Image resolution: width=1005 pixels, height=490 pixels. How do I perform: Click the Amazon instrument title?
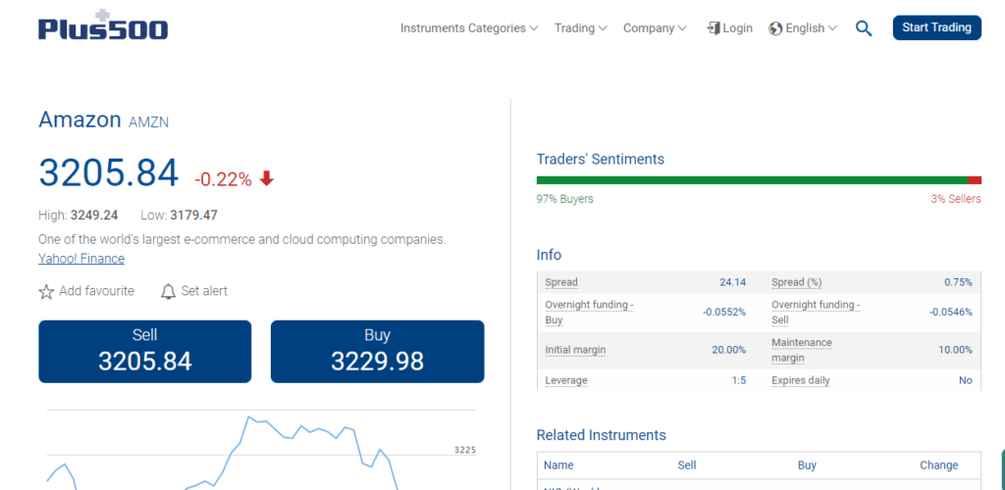click(79, 120)
